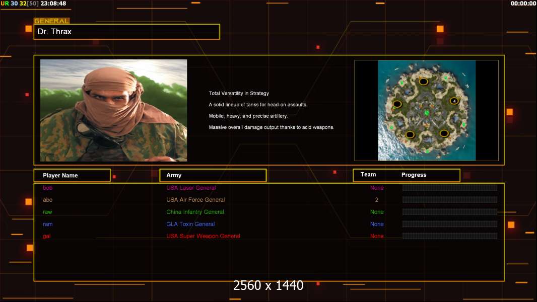The image size is (537, 302).
Task: Select player name gal
Action: pyautogui.click(x=46, y=236)
